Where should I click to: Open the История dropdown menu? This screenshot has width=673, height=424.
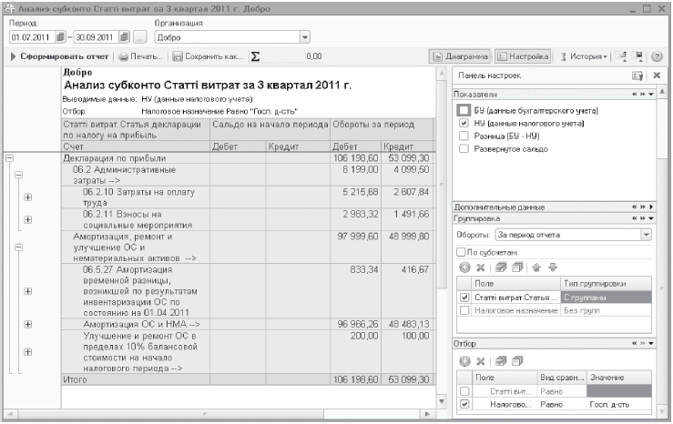pos(584,56)
